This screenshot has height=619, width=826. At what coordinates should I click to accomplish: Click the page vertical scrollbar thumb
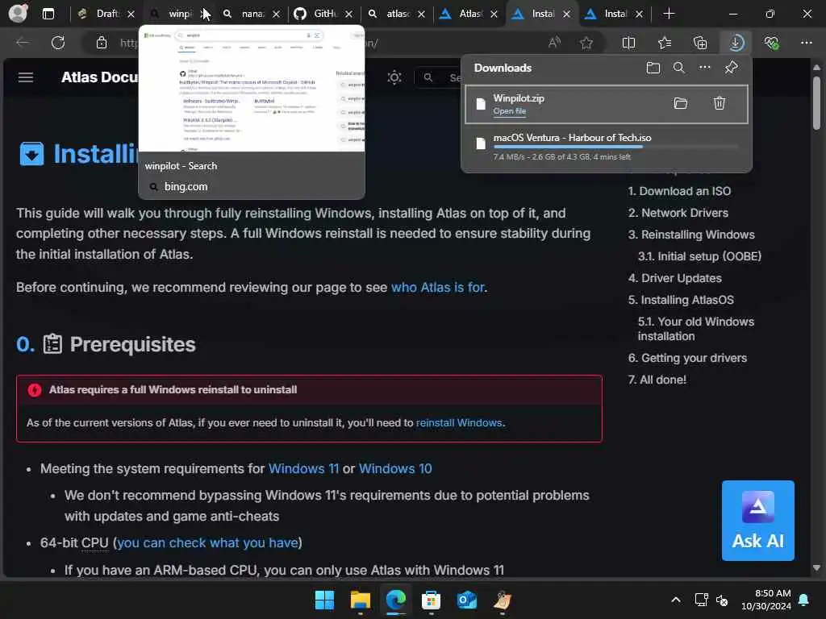[816, 103]
